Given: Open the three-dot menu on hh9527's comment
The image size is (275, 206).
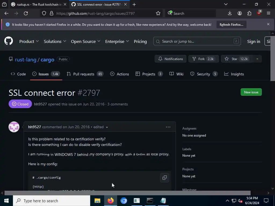Looking at the screenshot, I should tap(168, 127).
